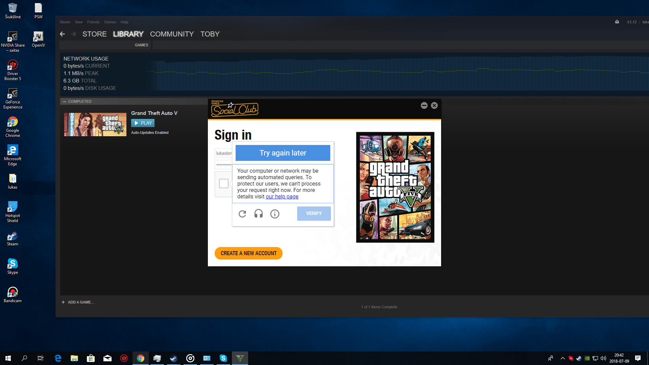Open the Help menu

pyautogui.click(x=124, y=22)
